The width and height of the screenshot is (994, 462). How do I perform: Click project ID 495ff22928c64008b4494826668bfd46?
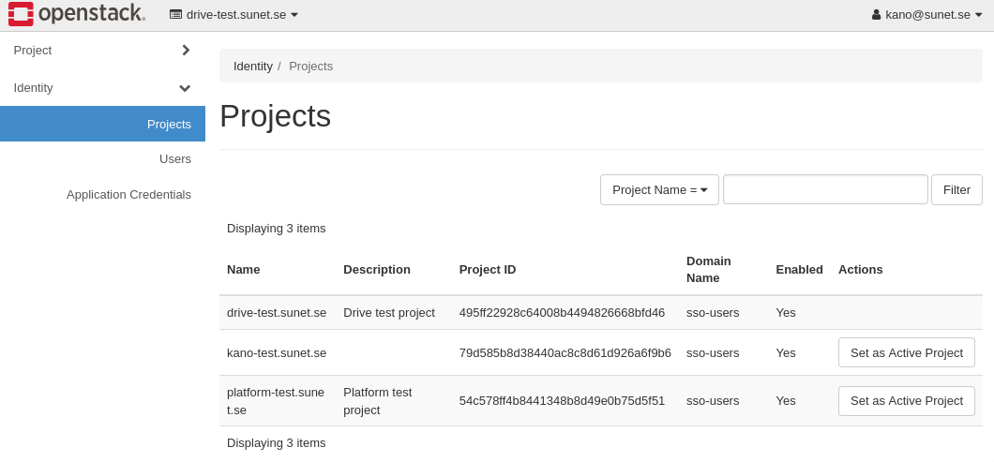[x=562, y=312]
